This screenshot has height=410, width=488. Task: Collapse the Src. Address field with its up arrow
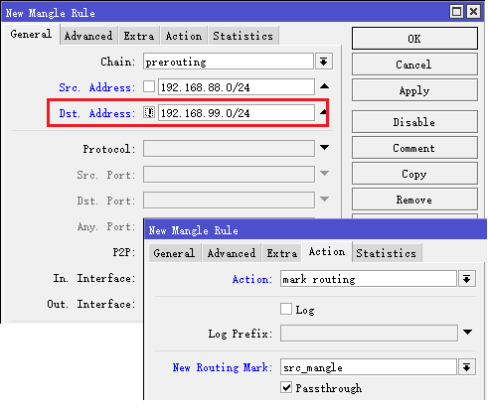[325, 86]
